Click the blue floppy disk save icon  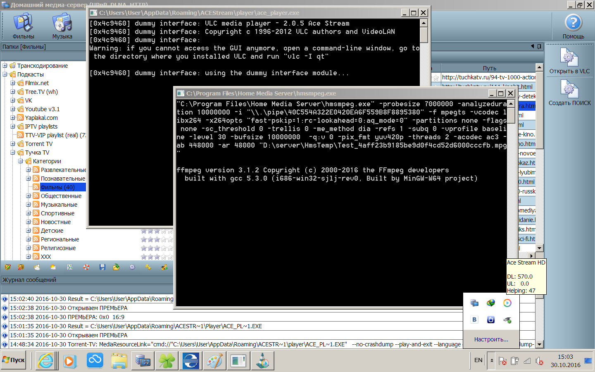coord(102,267)
